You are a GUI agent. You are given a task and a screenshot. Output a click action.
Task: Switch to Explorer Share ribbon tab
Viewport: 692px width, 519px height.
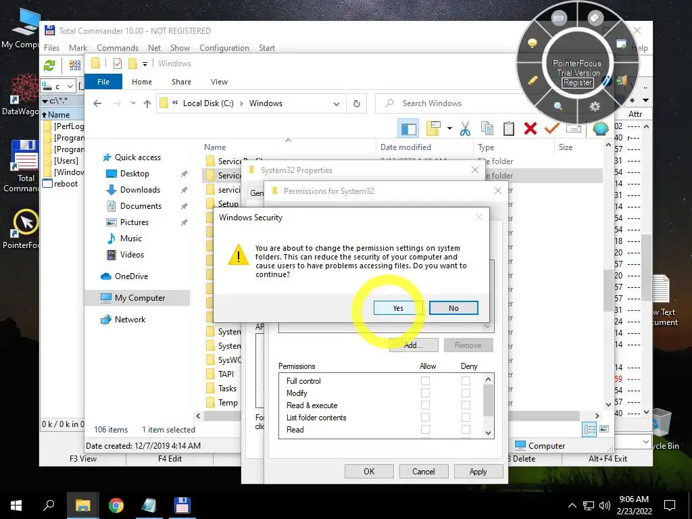click(181, 82)
